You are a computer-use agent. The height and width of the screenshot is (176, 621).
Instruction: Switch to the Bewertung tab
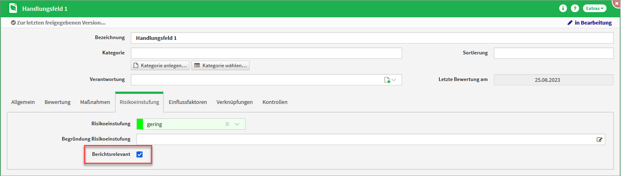[x=57, y=102]
